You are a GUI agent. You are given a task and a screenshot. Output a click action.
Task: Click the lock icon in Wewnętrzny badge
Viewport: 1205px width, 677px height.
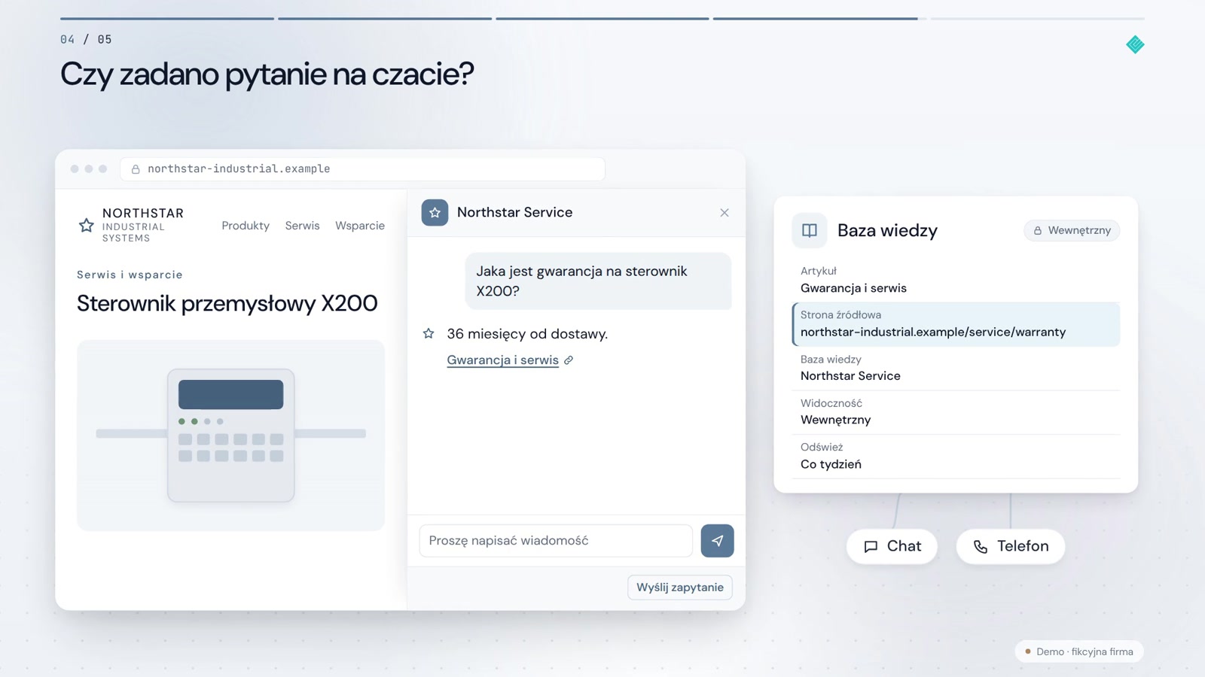tap(1038, 231)
